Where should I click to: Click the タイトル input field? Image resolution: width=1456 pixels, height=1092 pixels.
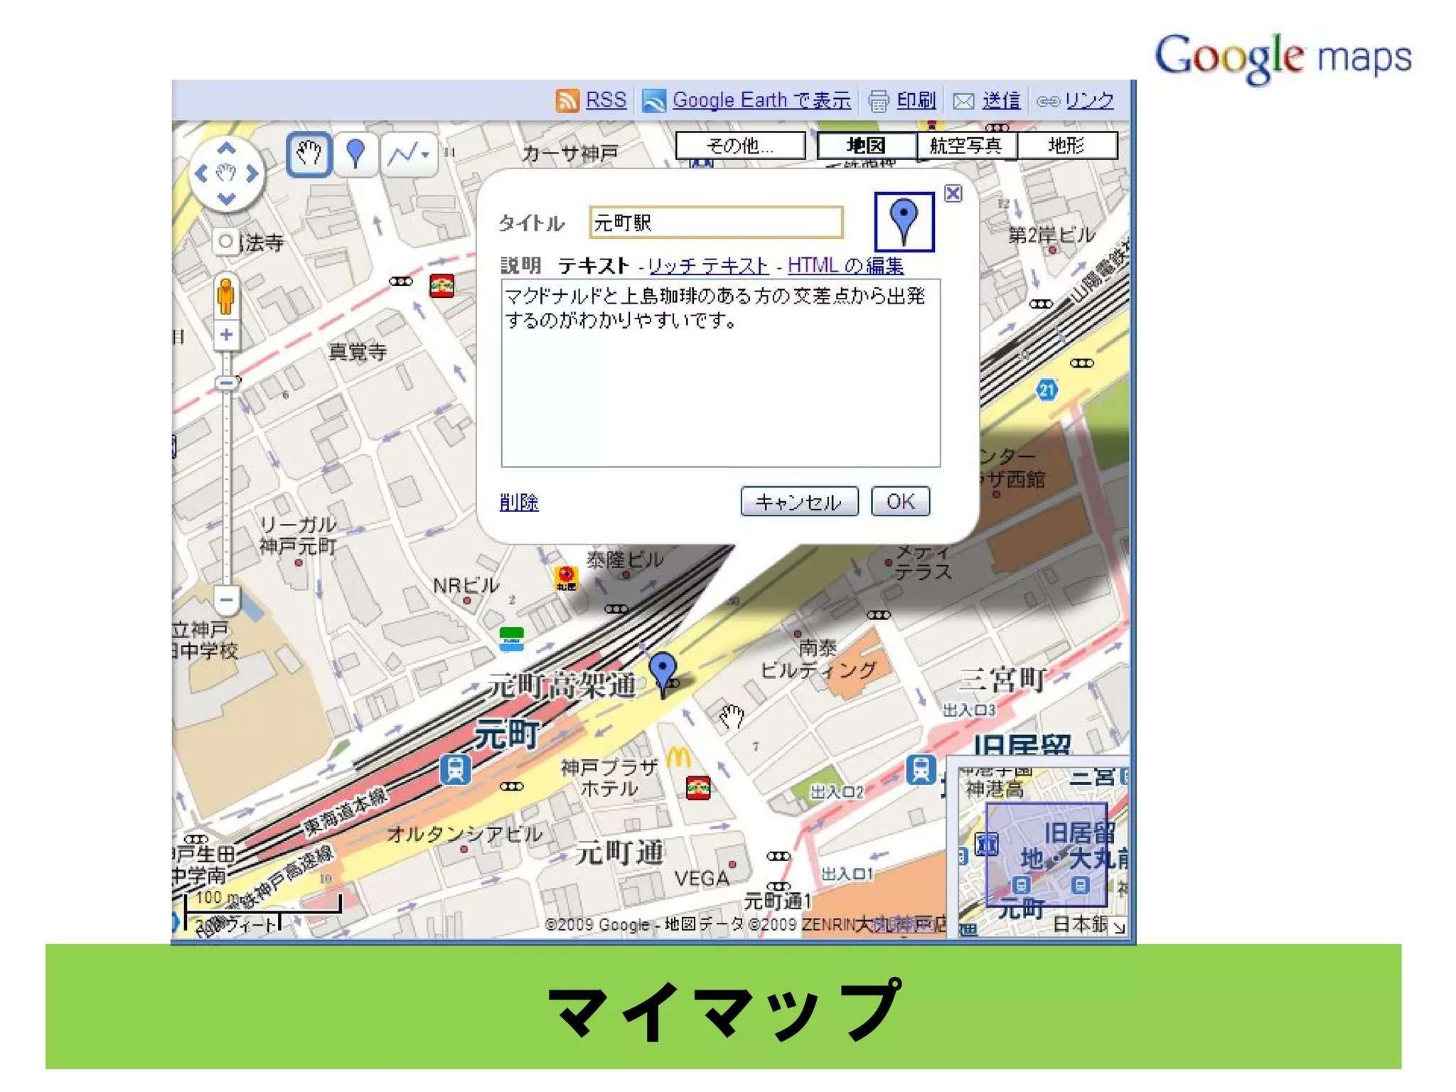[716, 223]
